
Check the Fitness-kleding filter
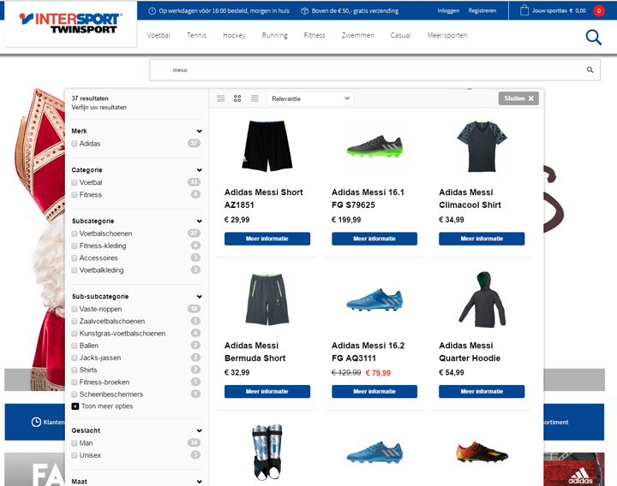pyautogui.click(x=75, y=246)
